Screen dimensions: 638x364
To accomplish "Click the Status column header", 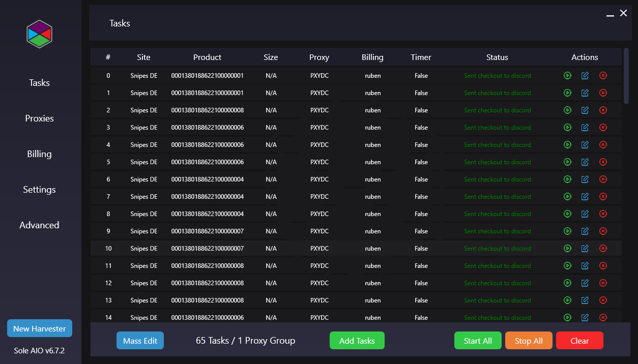I will pos(497,57).
